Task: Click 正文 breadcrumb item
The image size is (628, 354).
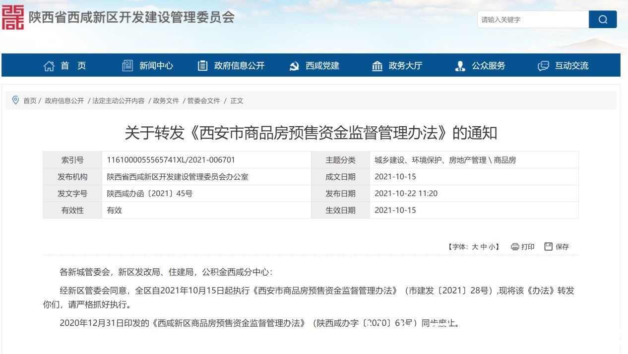Action: tap(237, 101)
